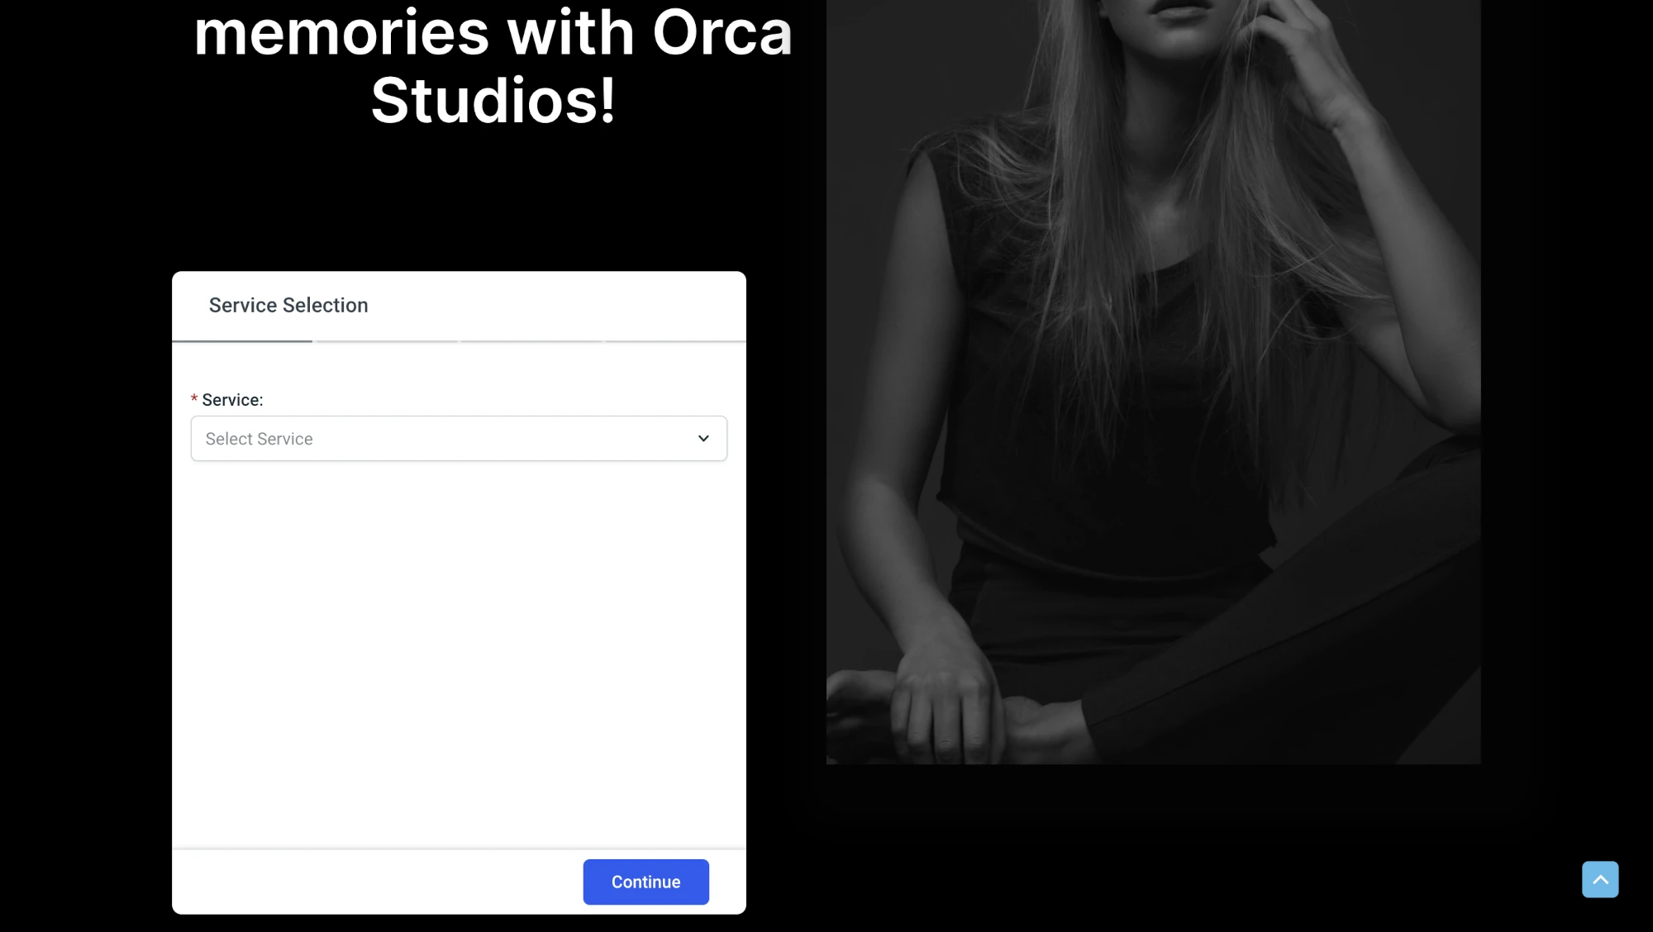Select the third progress step segment

click(531, 341)
